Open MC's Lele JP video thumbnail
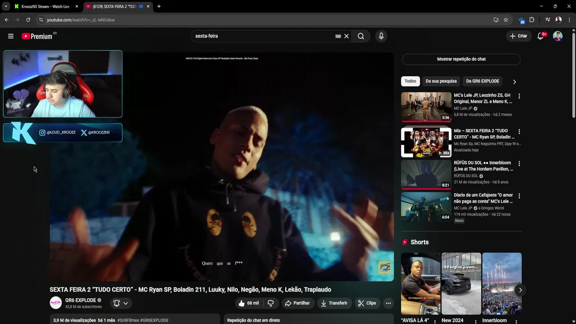 point(426,107)
